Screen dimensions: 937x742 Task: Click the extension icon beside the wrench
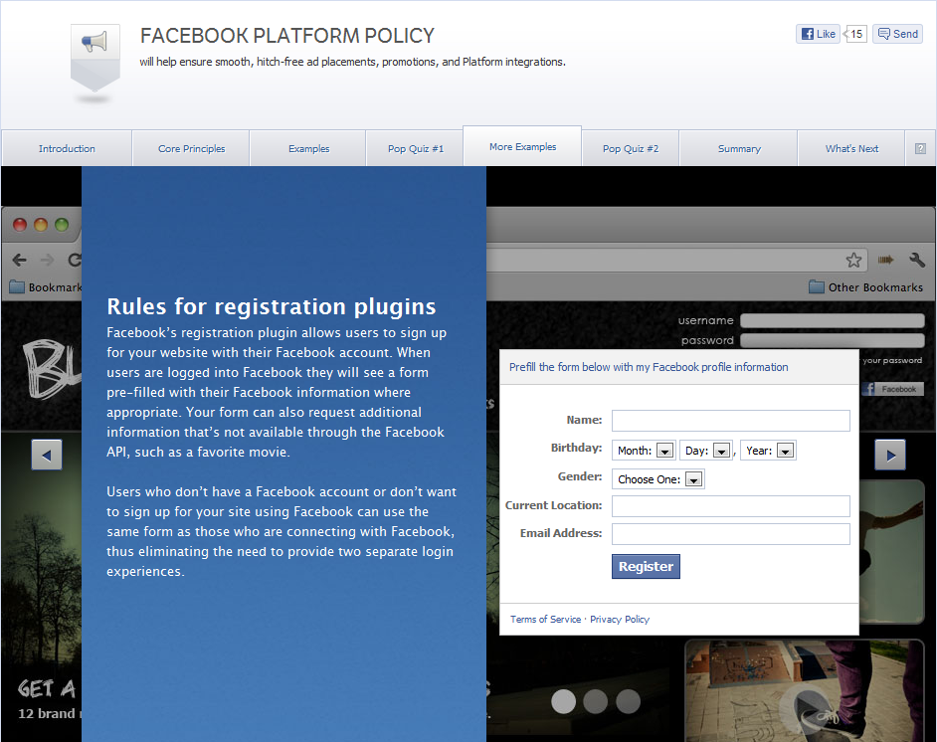coord(885,260)
